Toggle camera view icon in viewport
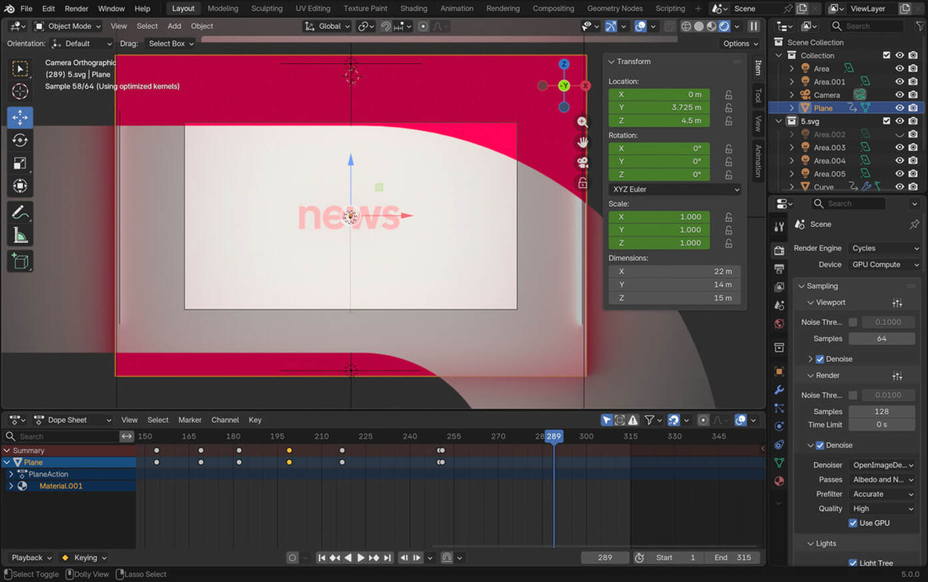The height and width of the screenshot is (582, 928). [583, 162]
